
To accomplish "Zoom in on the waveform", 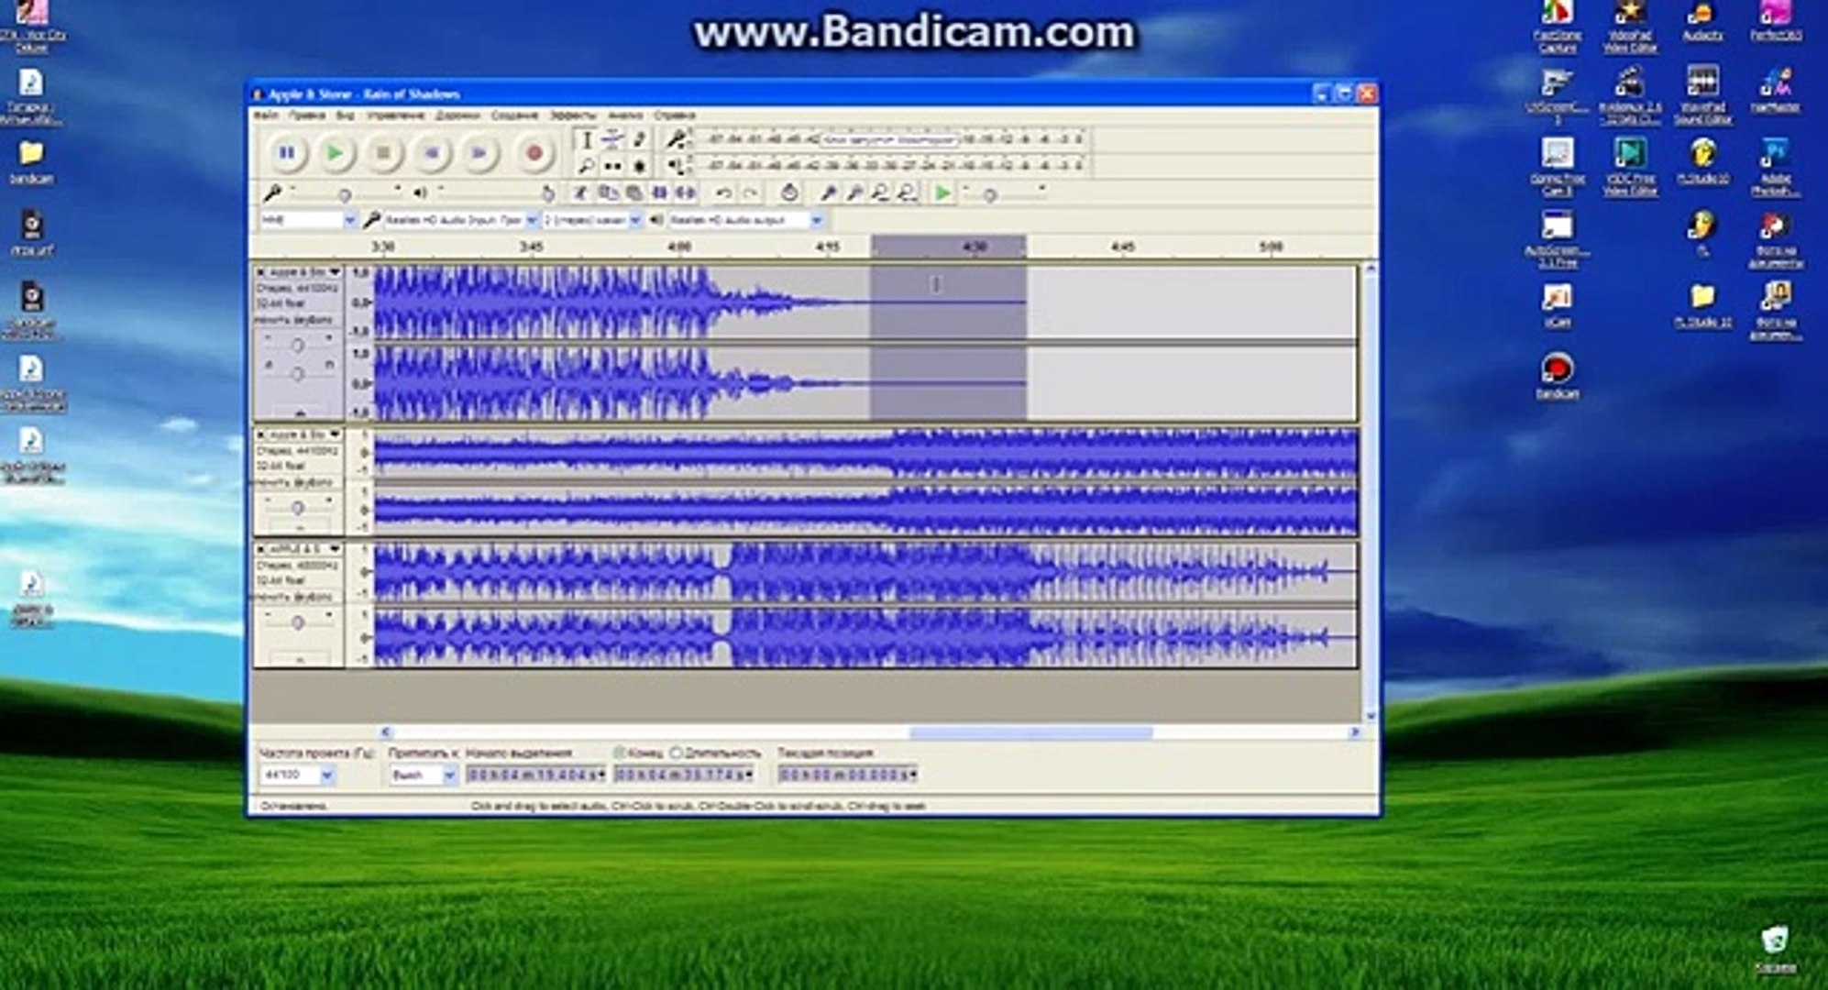I will tap(828, 193).
